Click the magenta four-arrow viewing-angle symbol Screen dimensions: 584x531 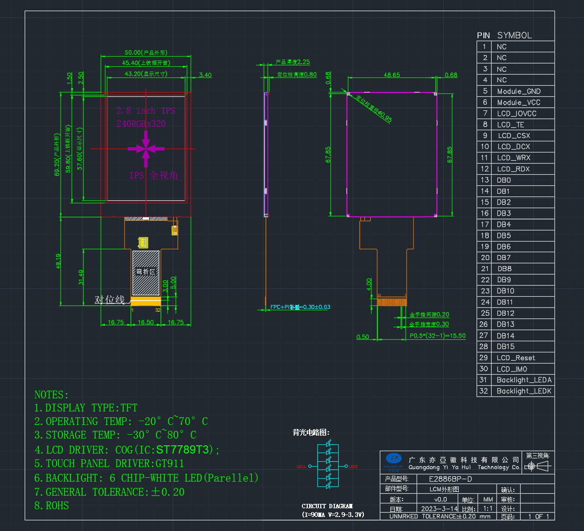146,149
